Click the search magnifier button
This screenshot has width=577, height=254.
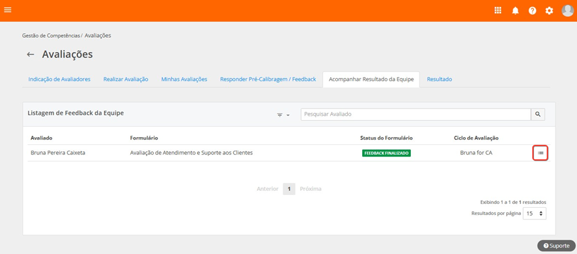click(538, 114)
